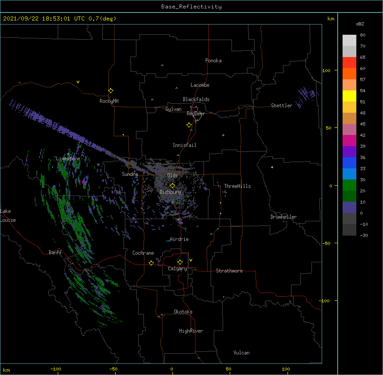Click the Airdrie city label
The height and width of the screenshot is (375, 383).
point(179,239)
